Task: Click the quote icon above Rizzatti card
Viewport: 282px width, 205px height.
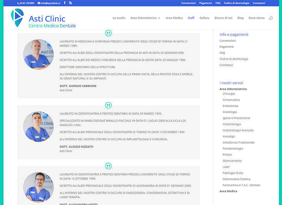Action: coord(108,105)
